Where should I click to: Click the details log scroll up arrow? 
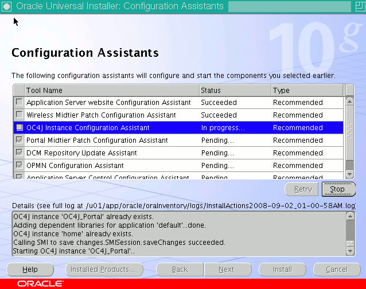point(350,216)
